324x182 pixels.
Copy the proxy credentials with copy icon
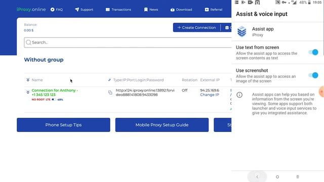point(110,93)
